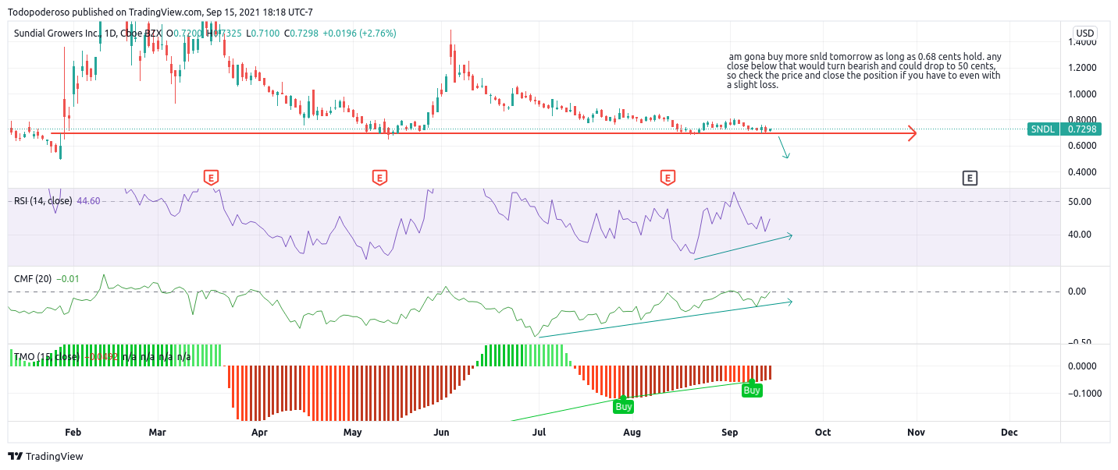Click the 1.4000 price axis label
The width and height of the screenshot is (1118, 470).
tap(1081, 41)
